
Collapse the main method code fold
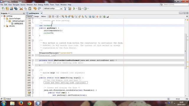[x=33, y=78]
